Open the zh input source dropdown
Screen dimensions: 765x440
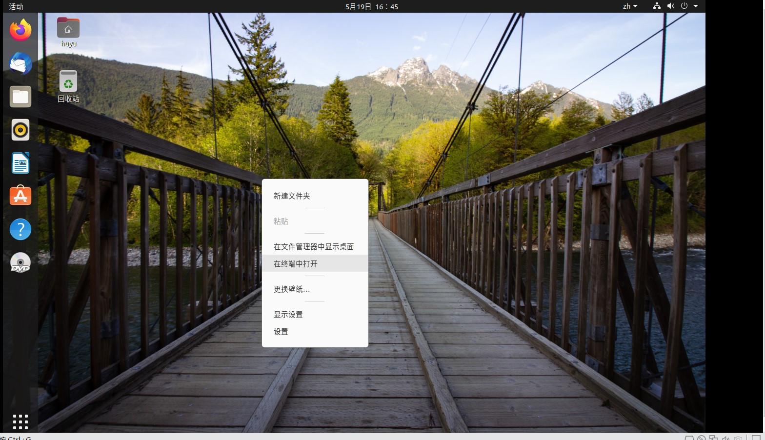[630, 6]
